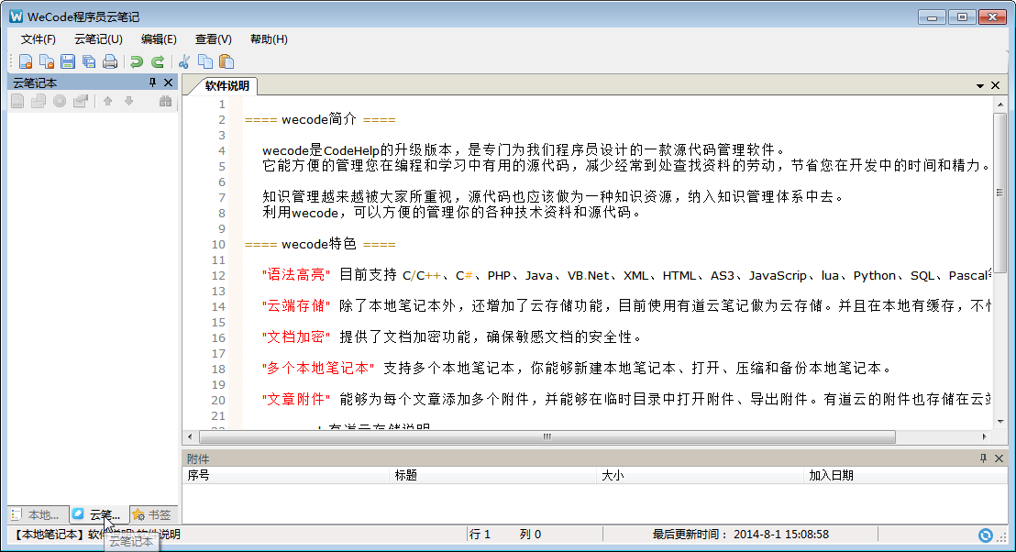This screenshot has height=552, width=1016.
Task: Click the red text "多个本地笔记本"
Action: tap(318, 368)
